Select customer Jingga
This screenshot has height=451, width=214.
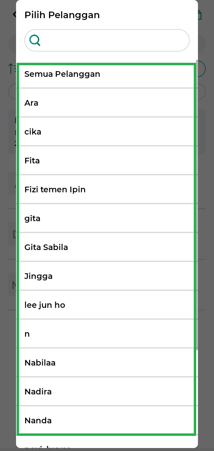click(x=38, y=276)
